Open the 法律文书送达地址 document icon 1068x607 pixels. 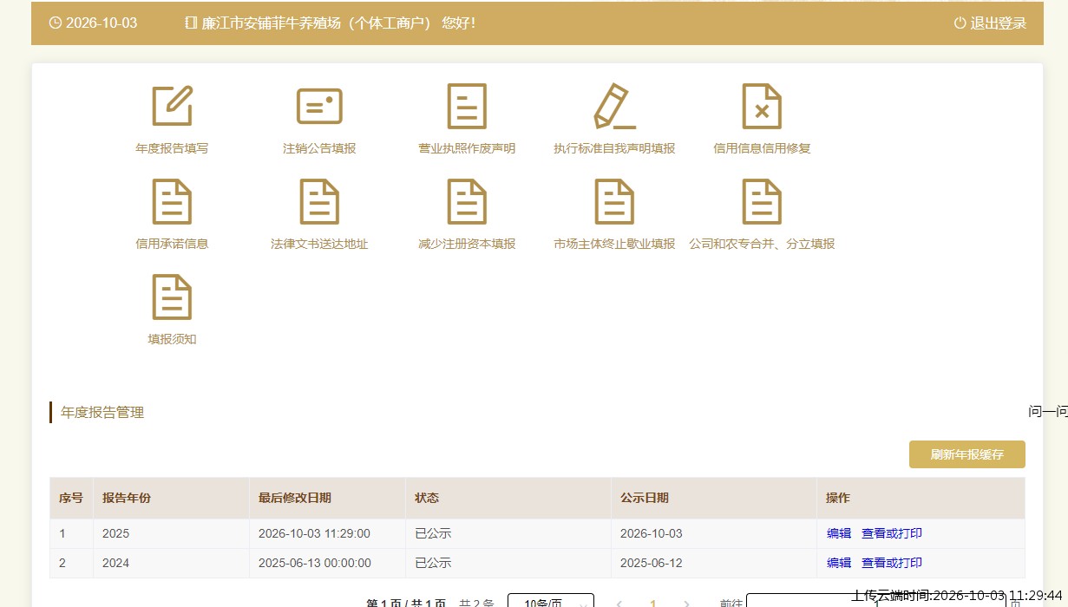coord(319,202)
